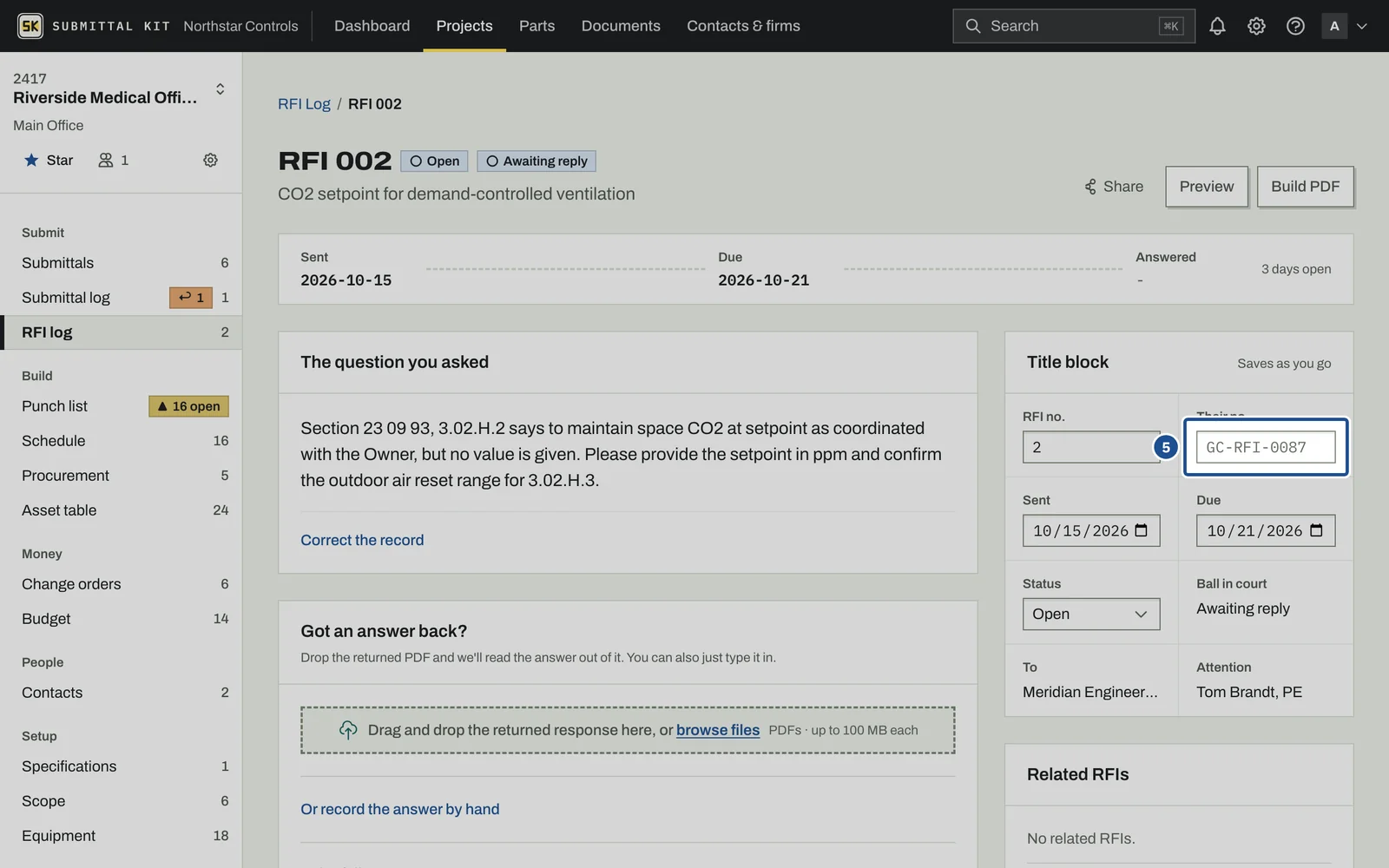Open Submittals in the sidebar
The width and height of the screenshot is (1389, 868).
click(122, 263)
